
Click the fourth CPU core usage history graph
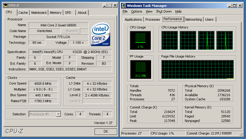click(225, 40)
